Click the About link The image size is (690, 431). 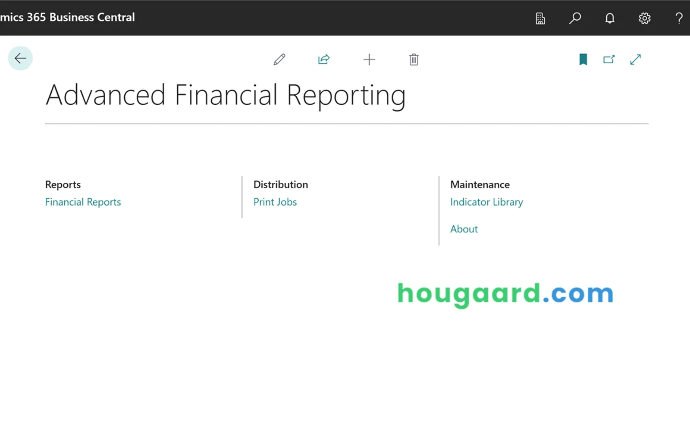(464, 229)
